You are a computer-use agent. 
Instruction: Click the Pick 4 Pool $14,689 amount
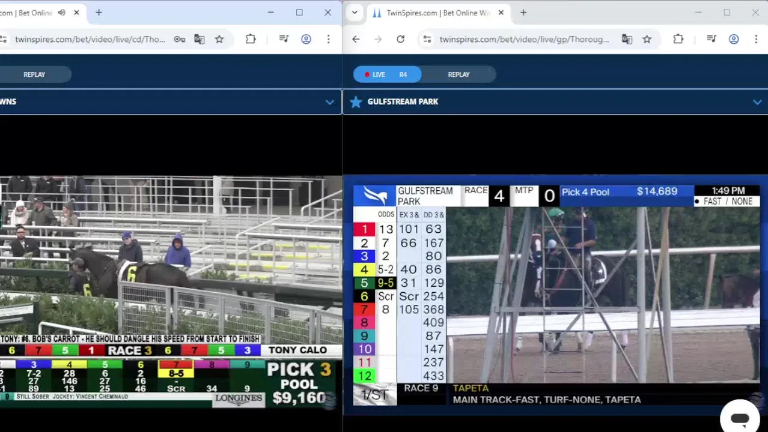[657, 191]
